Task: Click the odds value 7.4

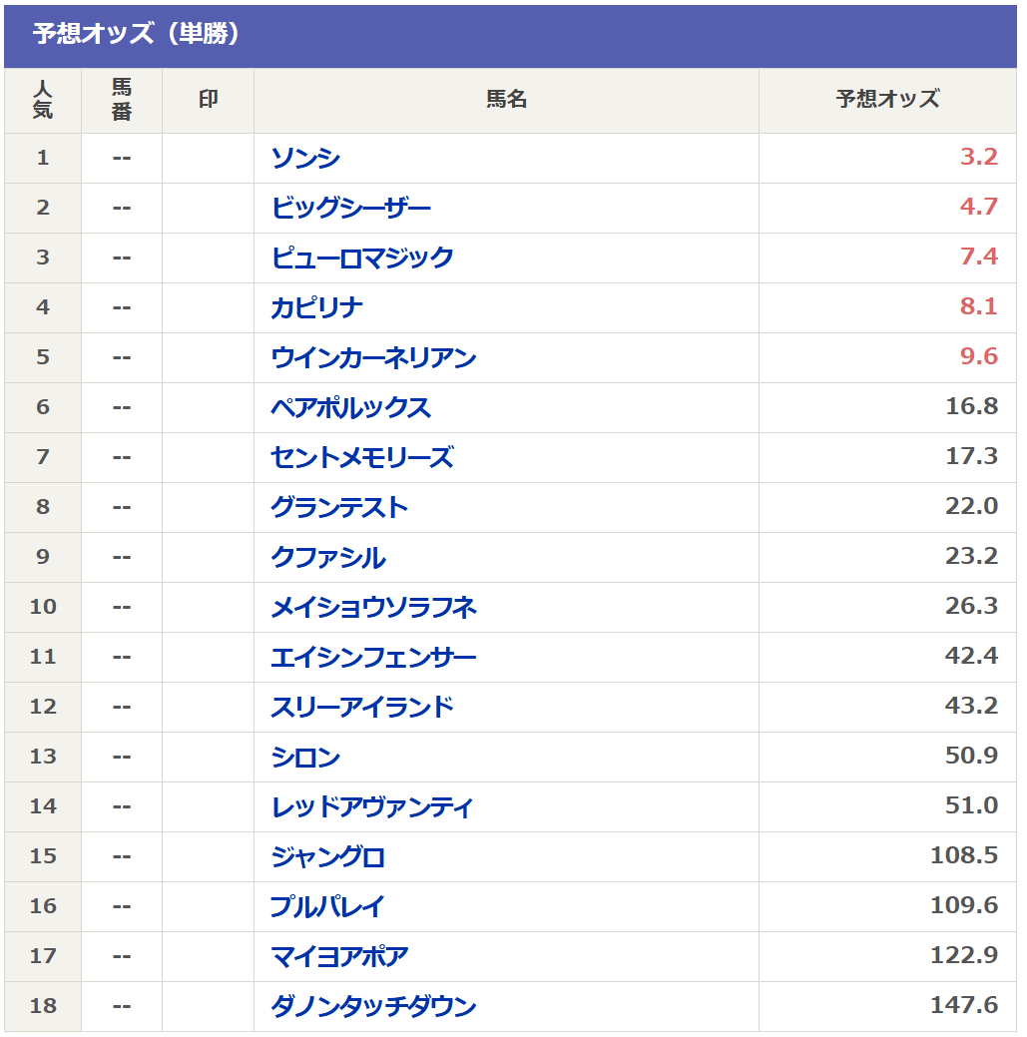Action: pos(979,258)
